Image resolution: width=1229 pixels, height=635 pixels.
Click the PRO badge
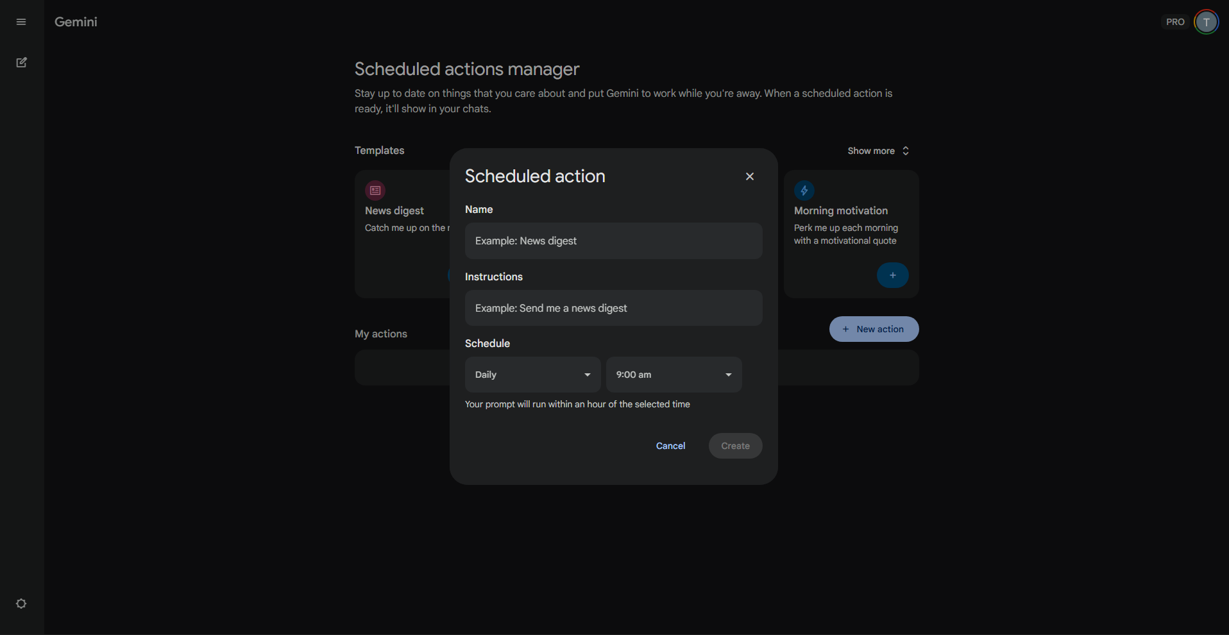[x=1175, y=22]
